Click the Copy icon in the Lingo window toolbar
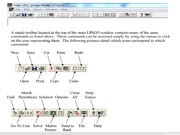 point(45,15)
